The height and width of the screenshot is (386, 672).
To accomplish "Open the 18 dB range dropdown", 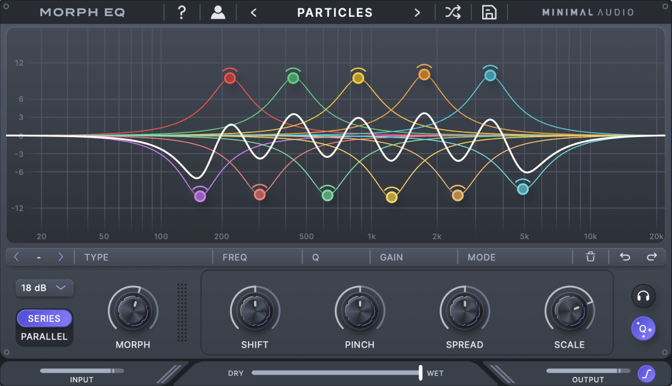I will [44, 288].
